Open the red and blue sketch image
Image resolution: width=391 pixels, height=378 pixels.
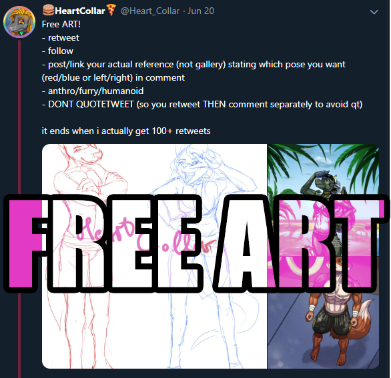pos(154,256)
